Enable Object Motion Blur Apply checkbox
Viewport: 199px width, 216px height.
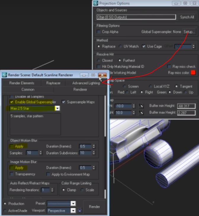pos(12,146)
